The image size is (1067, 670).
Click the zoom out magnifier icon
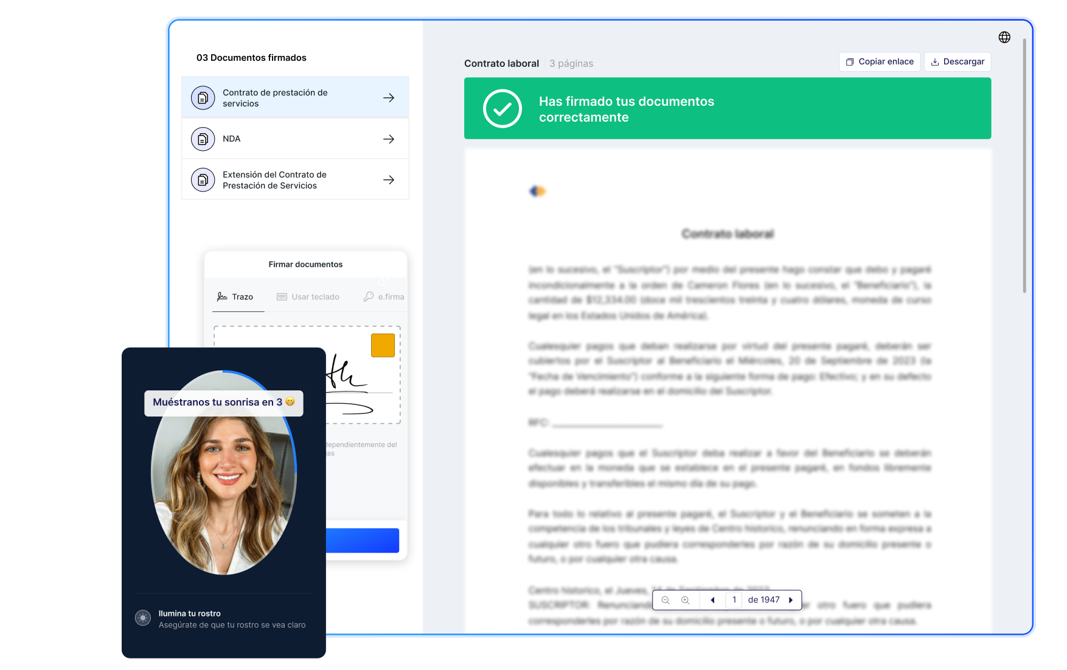[x=666, y=600]
